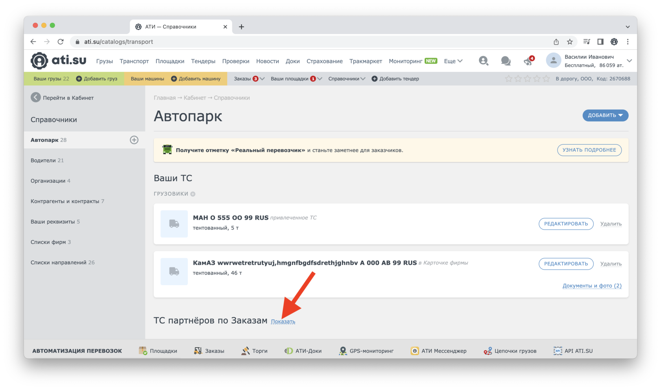Open Проверки menu item
This screenshot has width=661, height=390.
pyautogui.click(x=236, y=61)
